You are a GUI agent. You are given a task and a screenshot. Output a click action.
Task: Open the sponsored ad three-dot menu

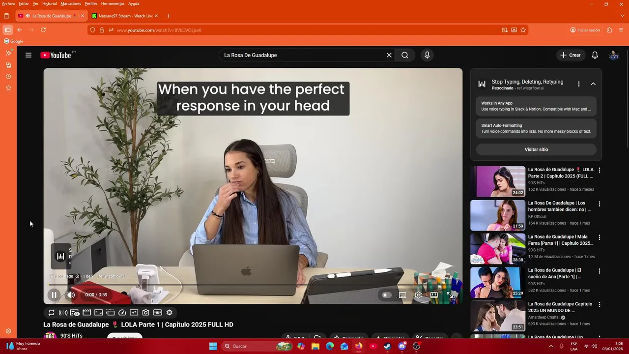point(579,84)
